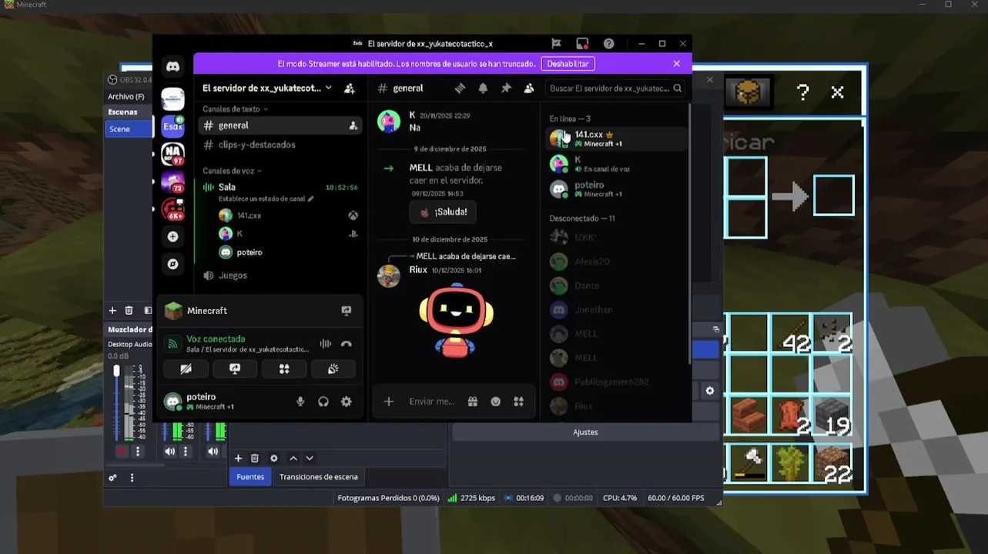Edit channel status pencil icon under Sala
988x554 pixels.
310,199
